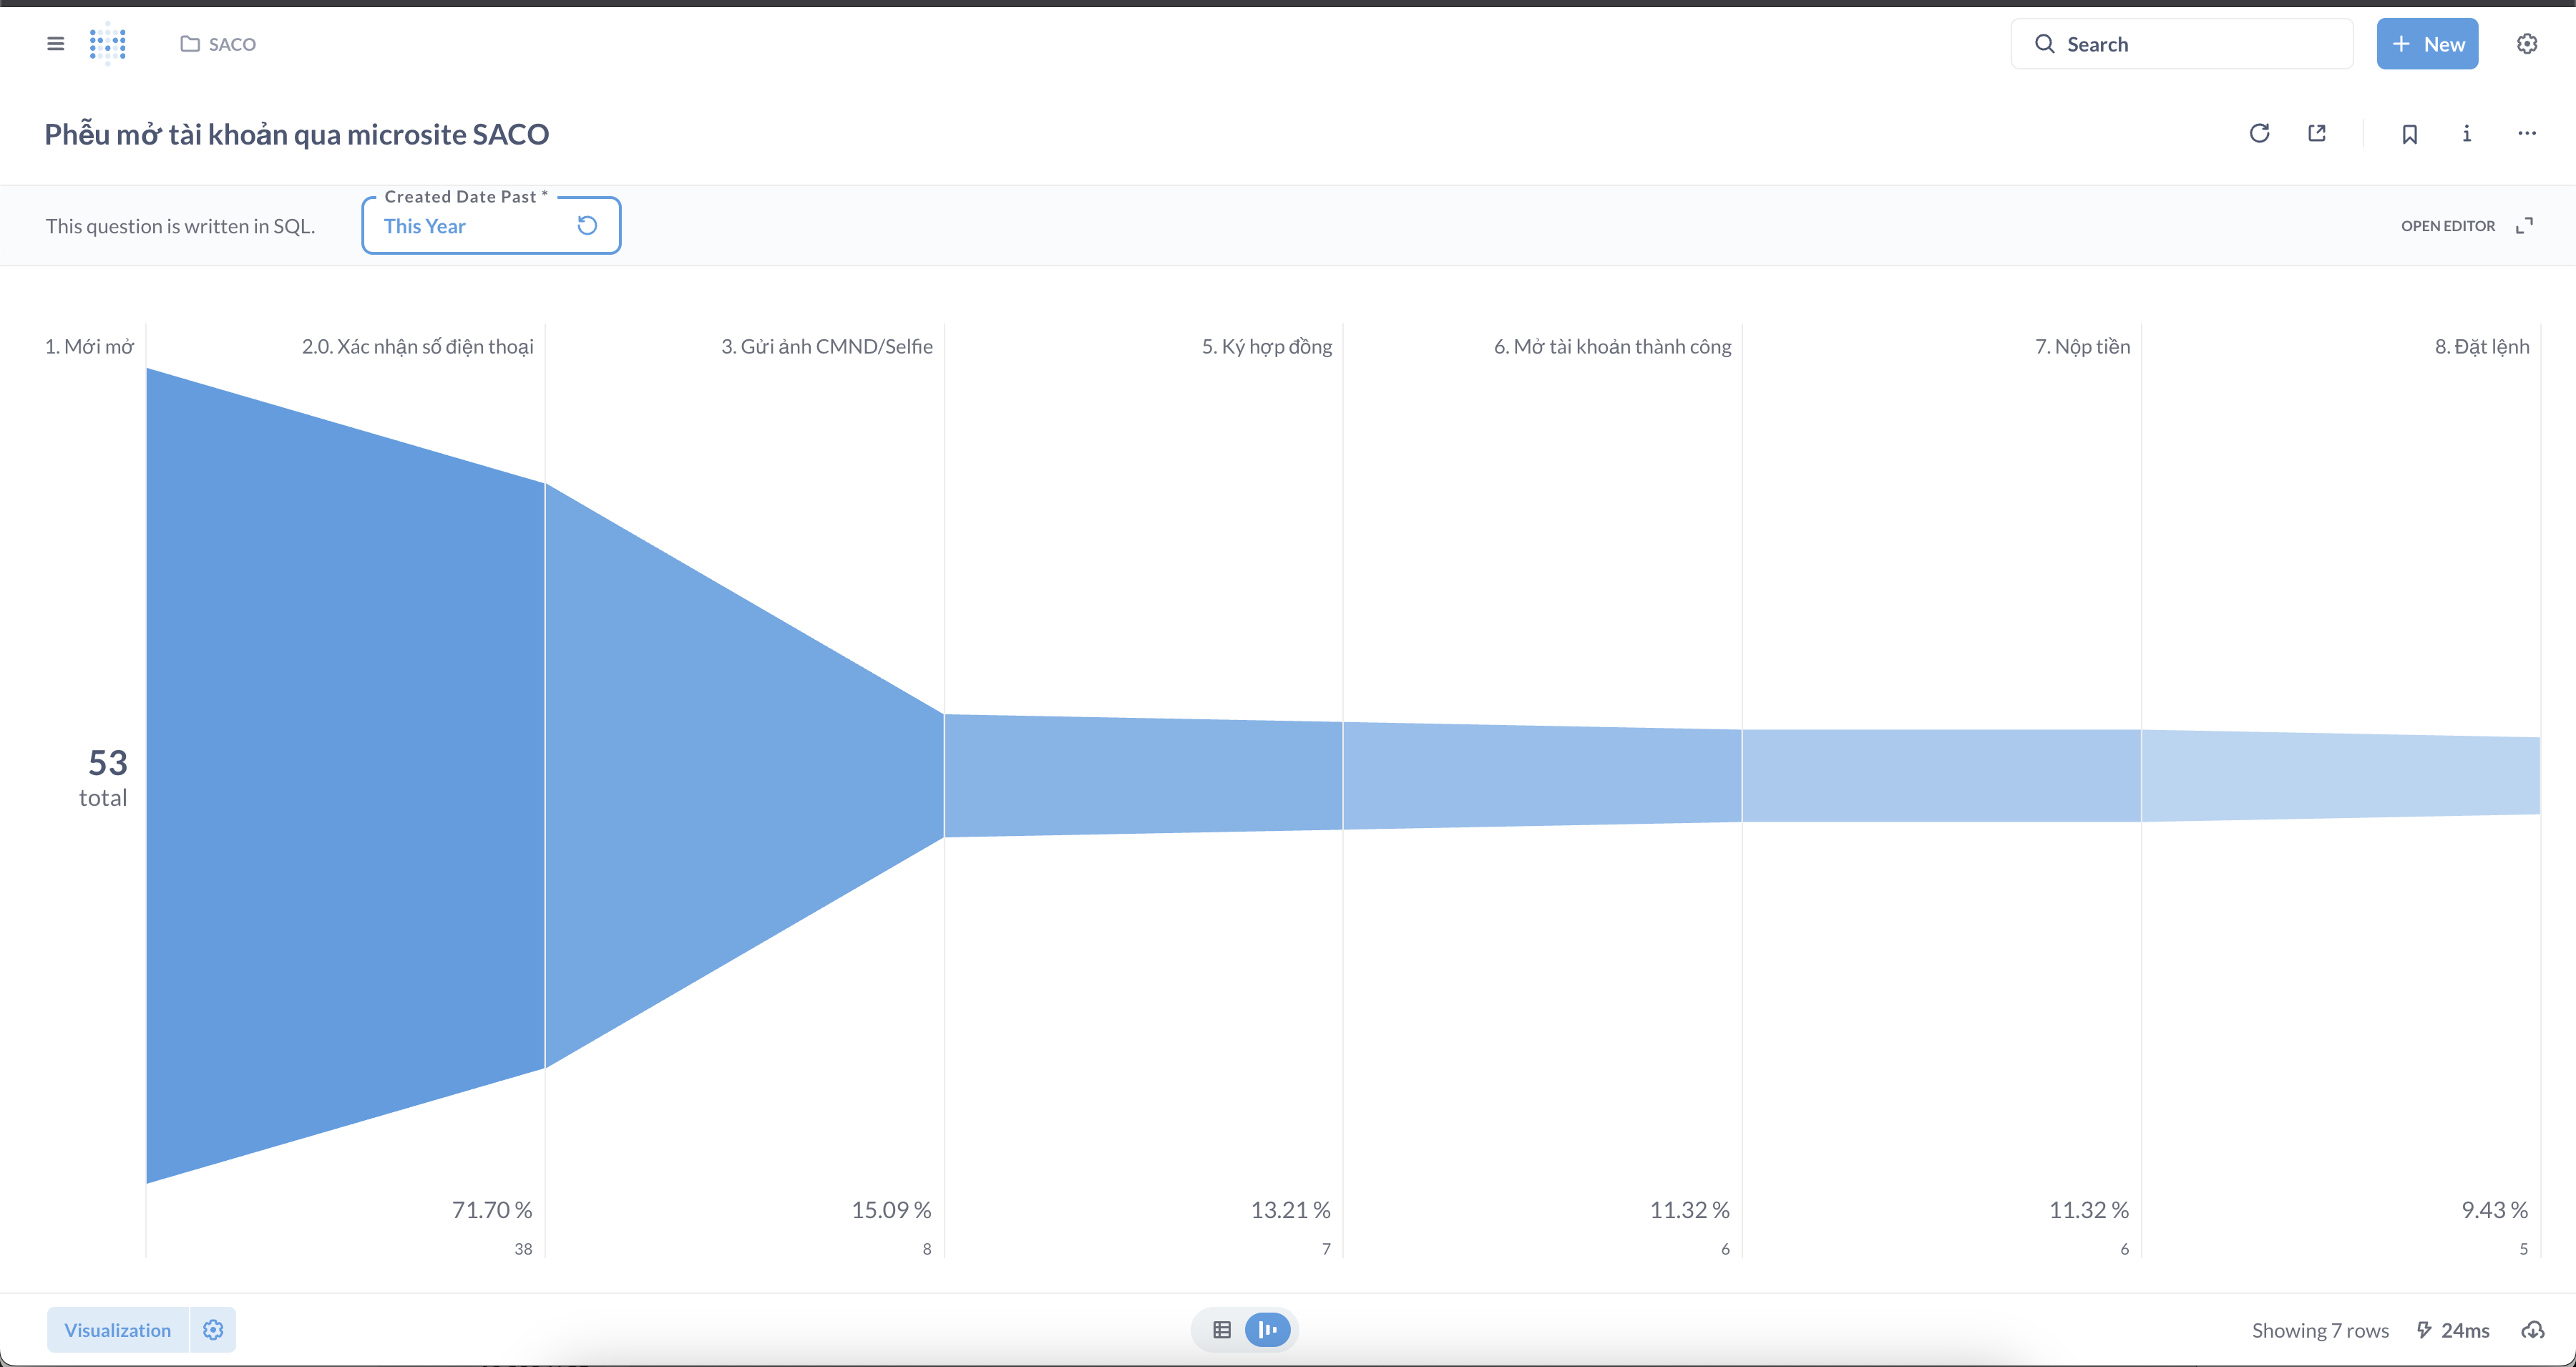Open the sidebar hamburger menu
This screenshot has width=2576, height=1367.
[x=56, y=44]
